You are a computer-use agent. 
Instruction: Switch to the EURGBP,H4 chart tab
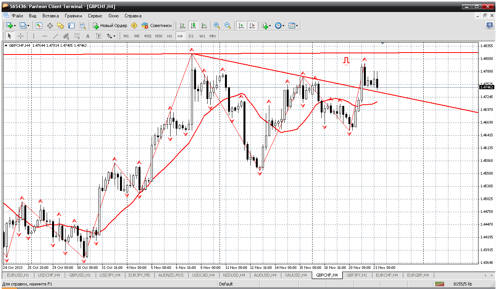418,275
